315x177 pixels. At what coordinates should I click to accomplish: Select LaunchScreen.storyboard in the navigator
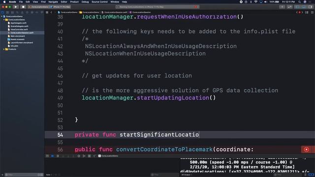22,43
